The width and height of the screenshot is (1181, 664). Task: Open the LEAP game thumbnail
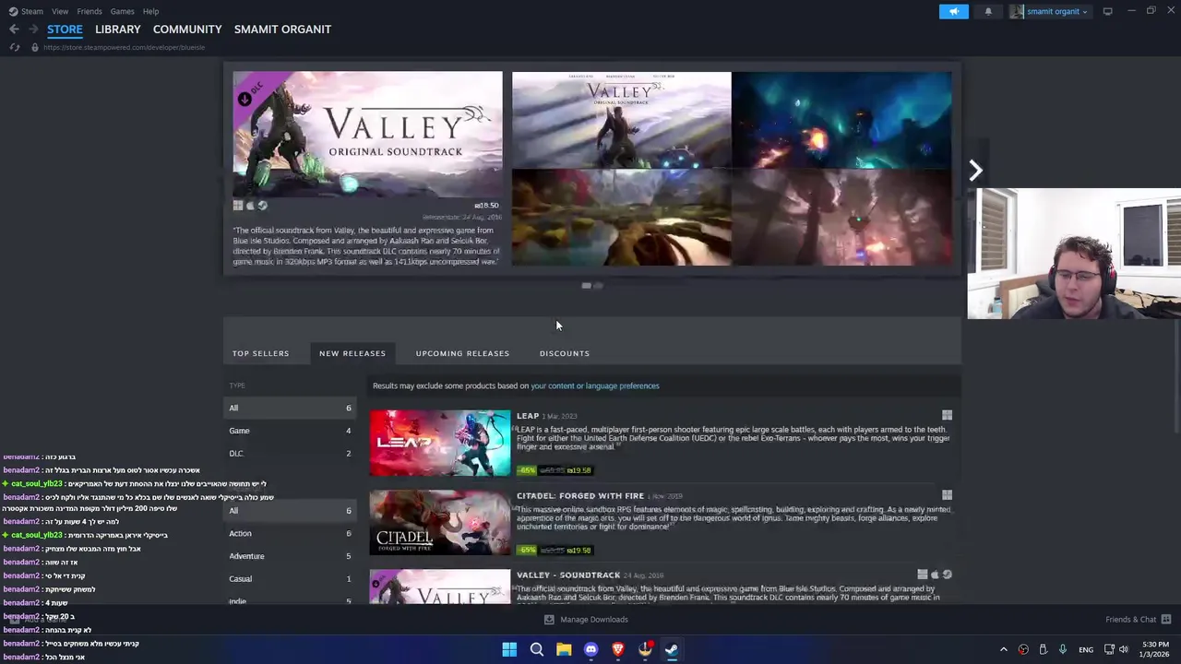point(440,444)
